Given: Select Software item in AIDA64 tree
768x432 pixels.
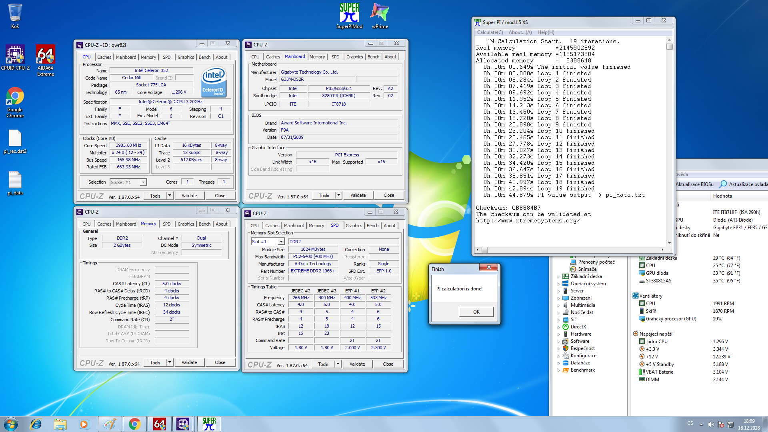Looking at the screenshot, I should point(580,341).
